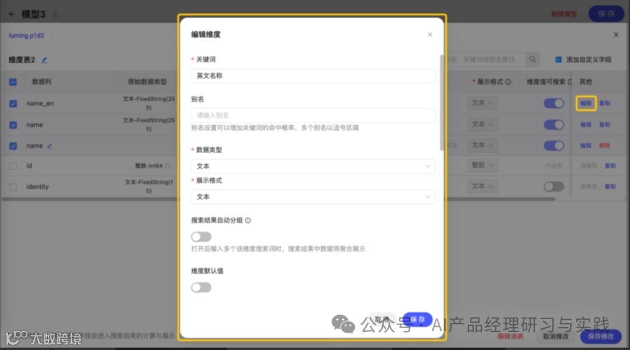
Task: Click the pencil icon beside the third name
Action: tap(50, 146)
